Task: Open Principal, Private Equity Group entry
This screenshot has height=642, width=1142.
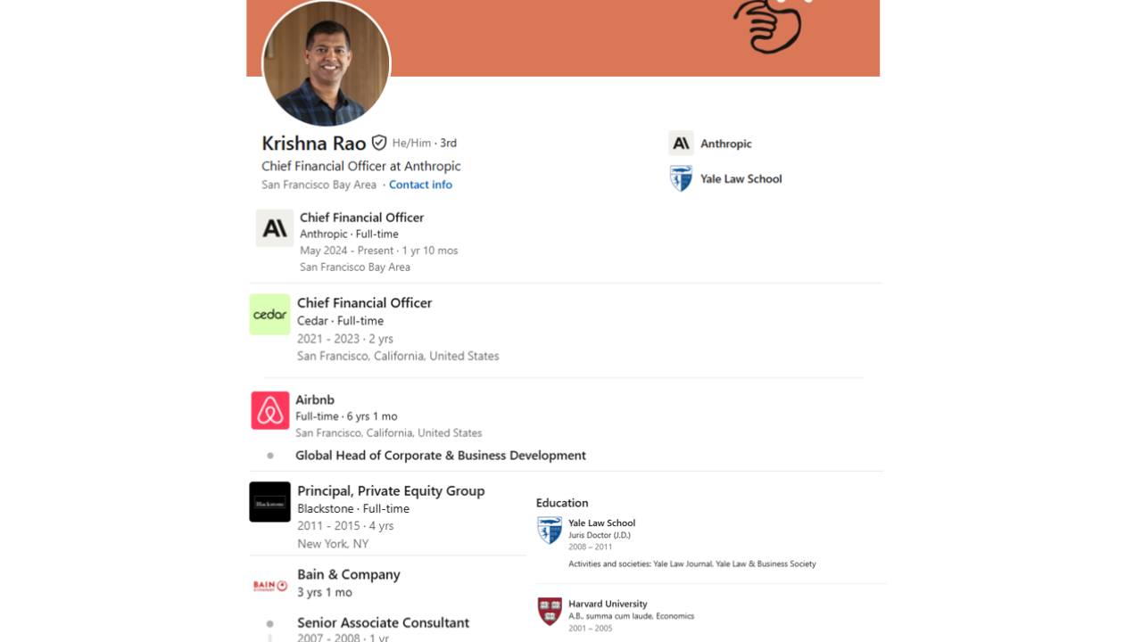Action: (x=391, y=490)
